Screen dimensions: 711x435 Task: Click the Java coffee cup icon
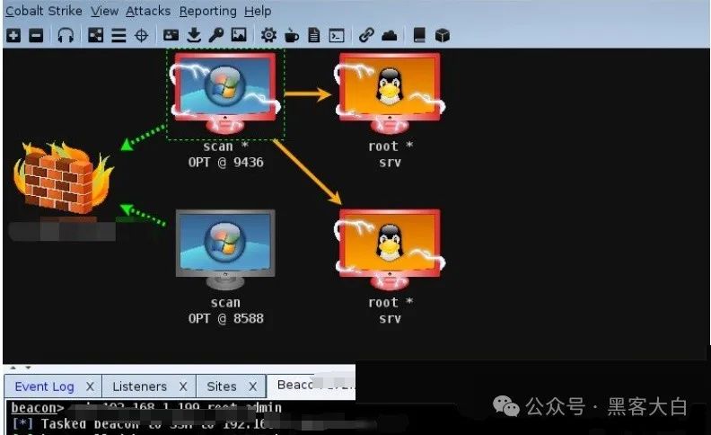(292, 35)
